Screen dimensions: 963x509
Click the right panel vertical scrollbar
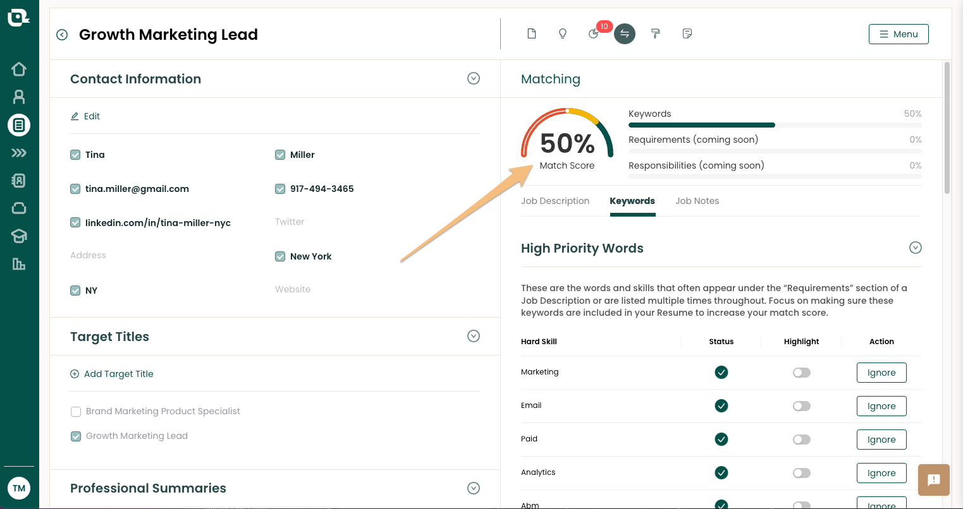[x=947, y=127]
